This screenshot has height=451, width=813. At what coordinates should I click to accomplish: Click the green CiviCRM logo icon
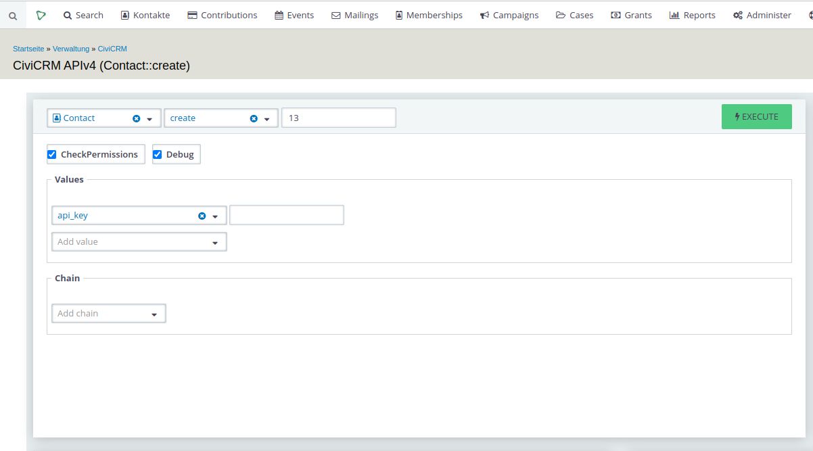click(41, 15)
